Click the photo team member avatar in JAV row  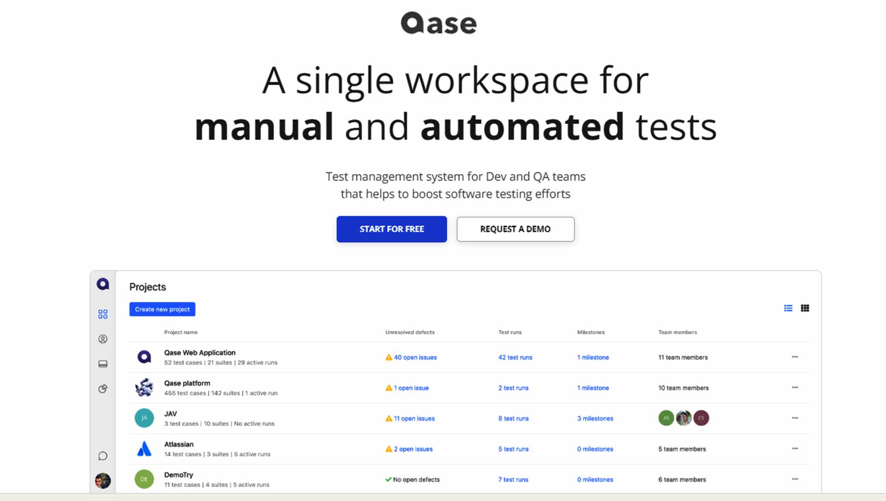684,418
